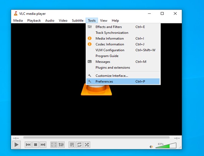Toggle the playlist view icon
Screen dimensions: 204x156
[x=72, y=145]
